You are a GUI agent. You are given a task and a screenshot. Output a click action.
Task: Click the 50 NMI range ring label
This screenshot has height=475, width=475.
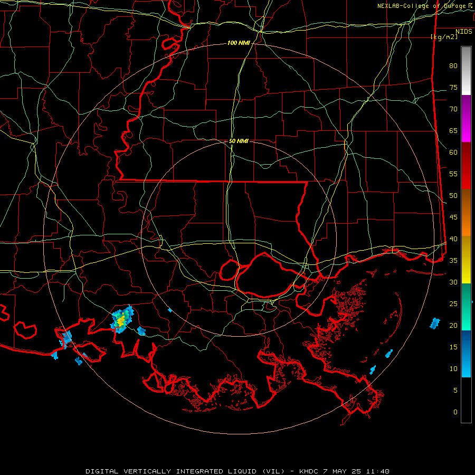[239, 141]
